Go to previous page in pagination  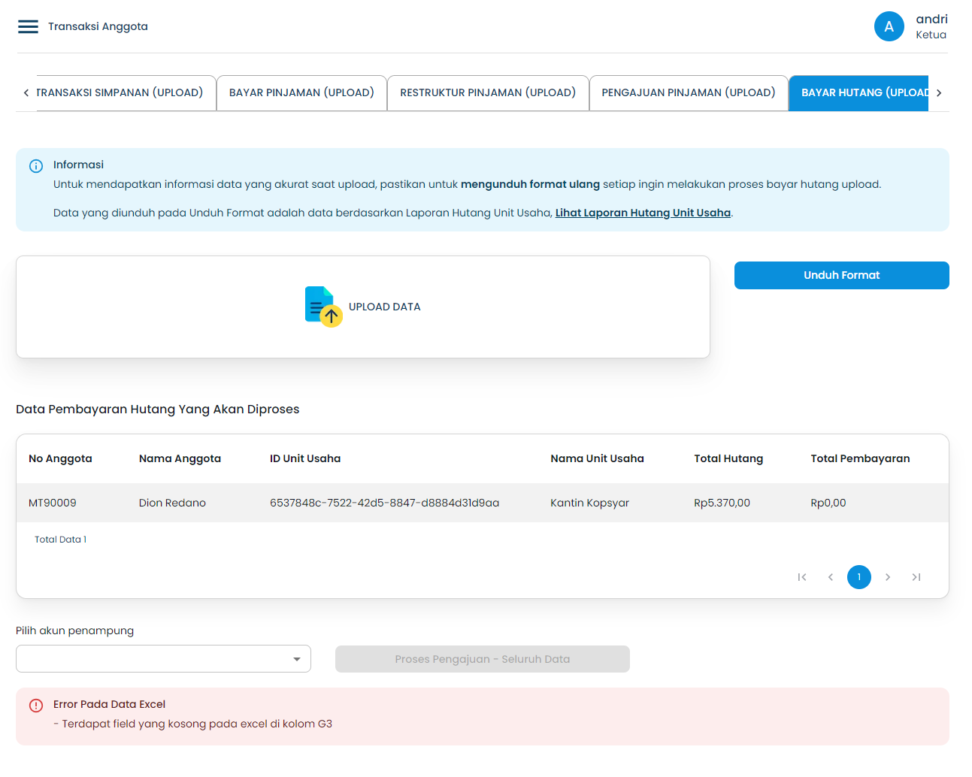(x=831, y=577)
